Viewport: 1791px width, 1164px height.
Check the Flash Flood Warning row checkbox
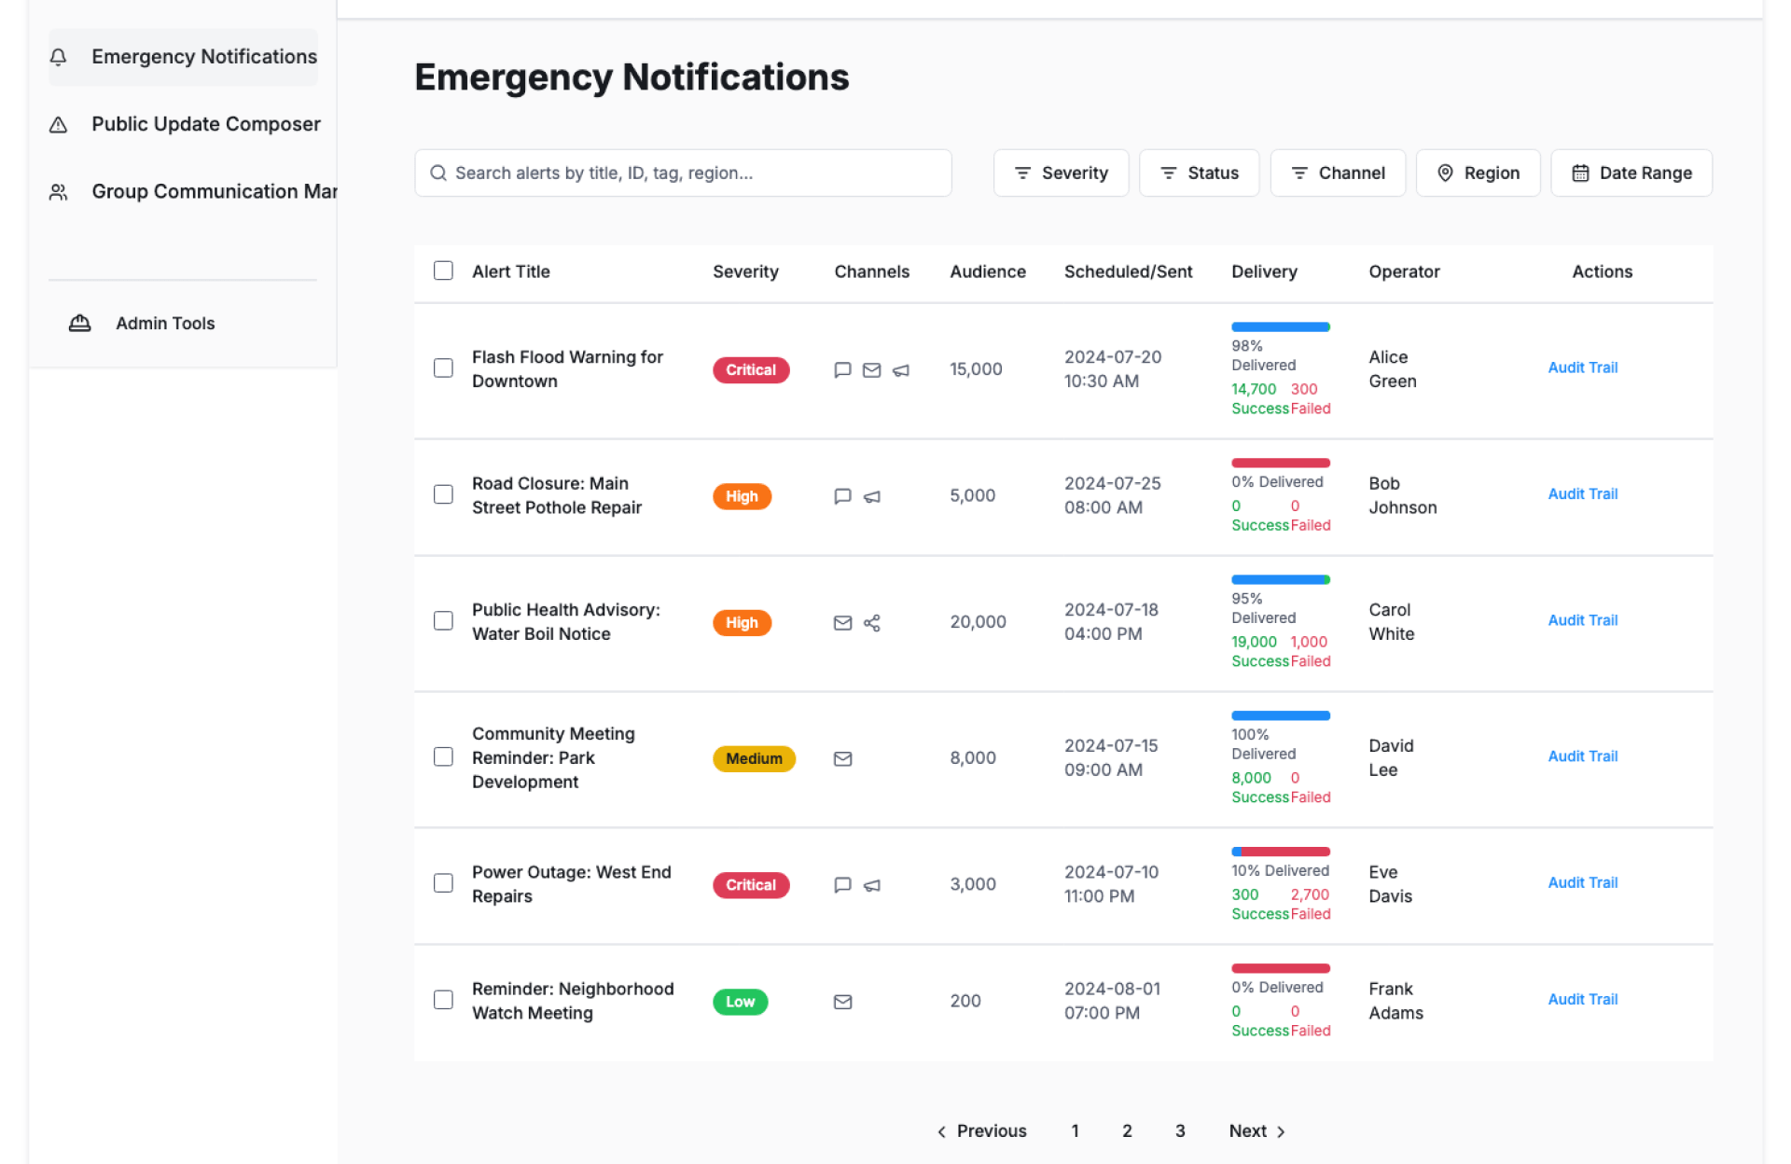pyautogui.click(x=443, y=368)
